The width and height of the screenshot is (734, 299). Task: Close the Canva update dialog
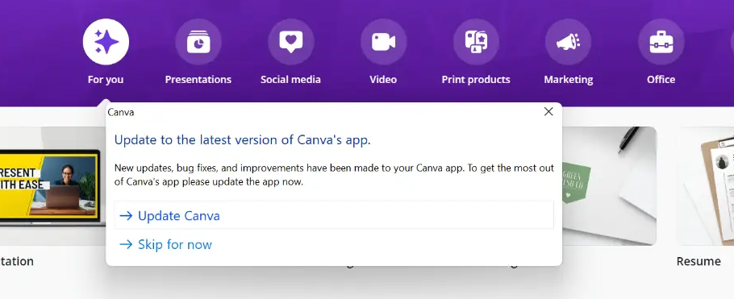pyautogui.click(x=548, y=111)
